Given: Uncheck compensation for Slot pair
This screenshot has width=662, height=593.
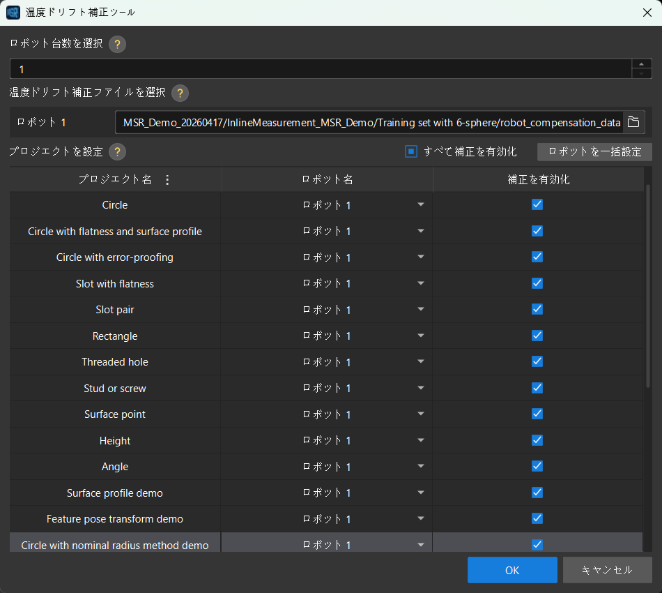Looking at the screenshot, I should (x=537, y=309).
